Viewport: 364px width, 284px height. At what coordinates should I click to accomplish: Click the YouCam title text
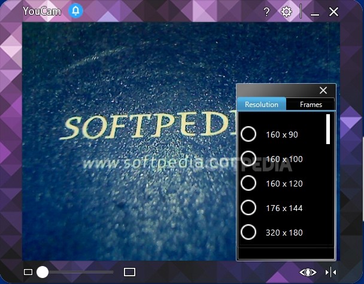tap(42, 11)
